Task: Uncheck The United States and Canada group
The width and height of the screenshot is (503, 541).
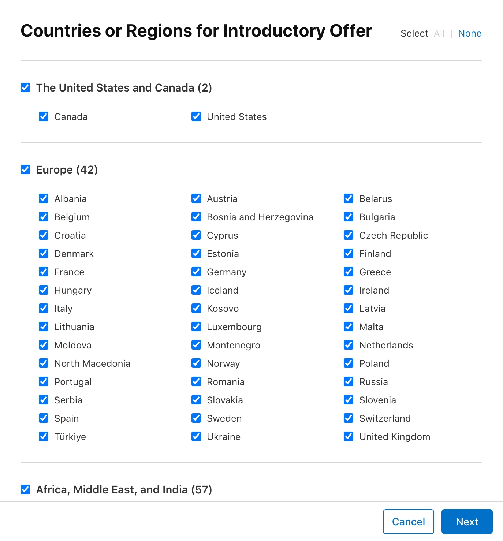Action: tap(25, 87)
